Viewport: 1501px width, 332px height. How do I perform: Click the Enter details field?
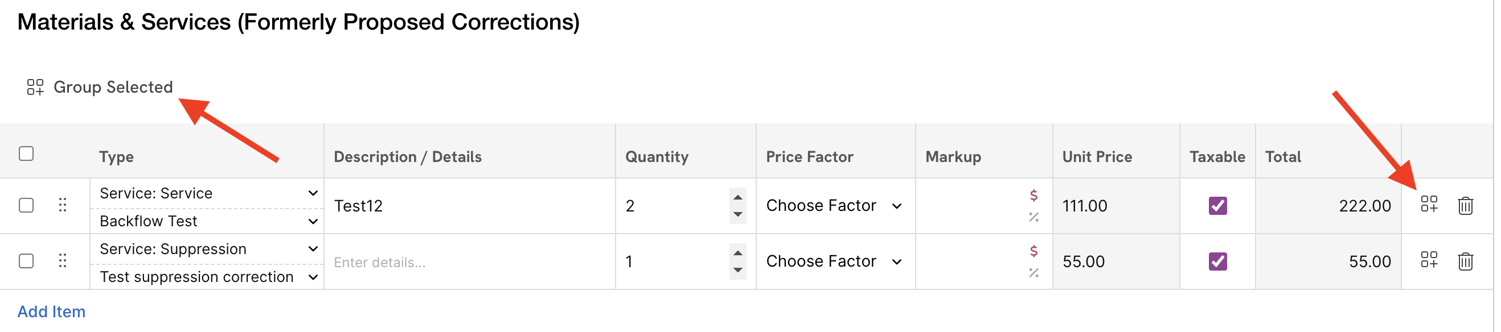[x=469, y=263]
